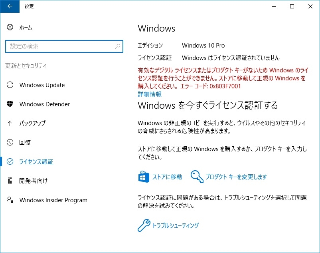Click the Store shopping bag icon
Image resolution: width=320 pixels, height=253 pixels.
click(144, 177)
